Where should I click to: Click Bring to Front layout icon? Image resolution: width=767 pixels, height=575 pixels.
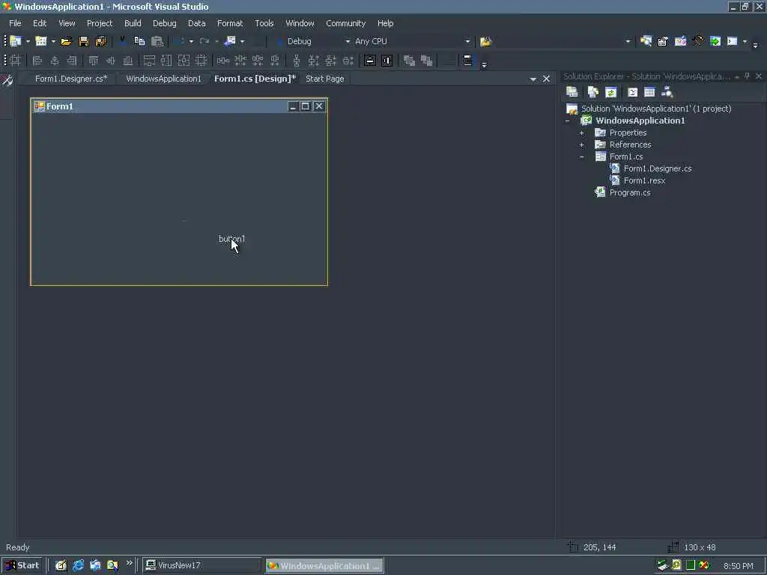click(409, 61)
